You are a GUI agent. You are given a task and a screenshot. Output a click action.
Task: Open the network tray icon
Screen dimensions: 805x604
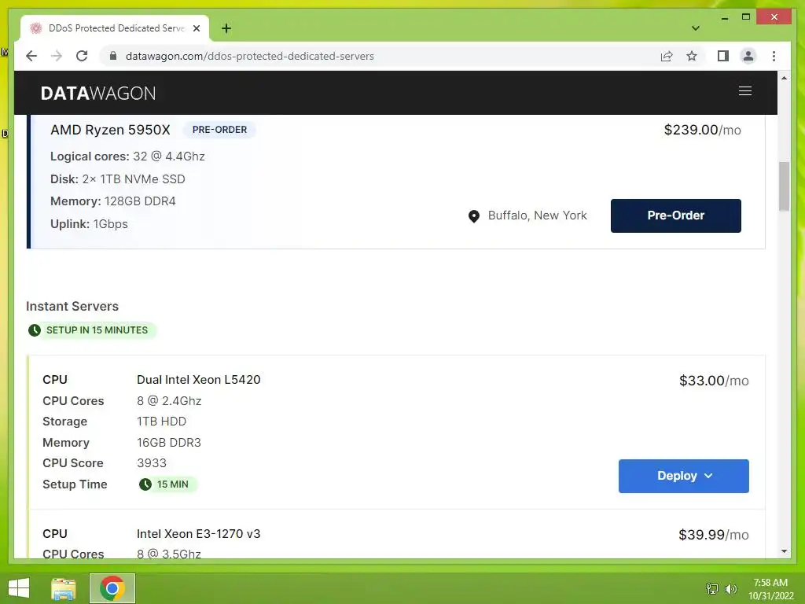click(712, 588)
